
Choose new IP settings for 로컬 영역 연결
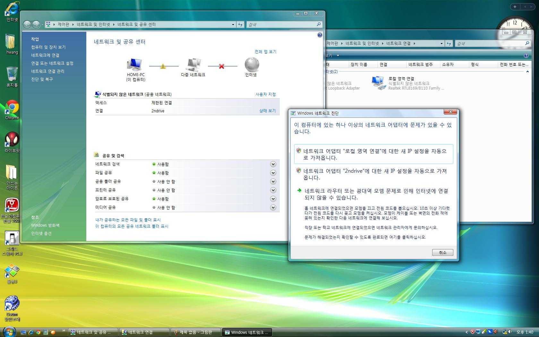[374, 154]
